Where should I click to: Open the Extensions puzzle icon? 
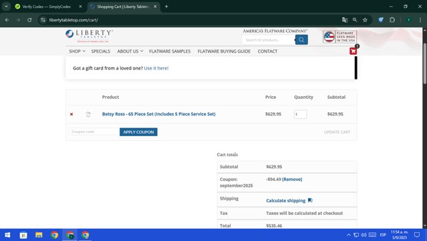(x=392, y=19)
